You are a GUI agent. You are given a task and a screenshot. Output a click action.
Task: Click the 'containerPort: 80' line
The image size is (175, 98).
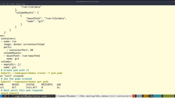coord(20,50)
